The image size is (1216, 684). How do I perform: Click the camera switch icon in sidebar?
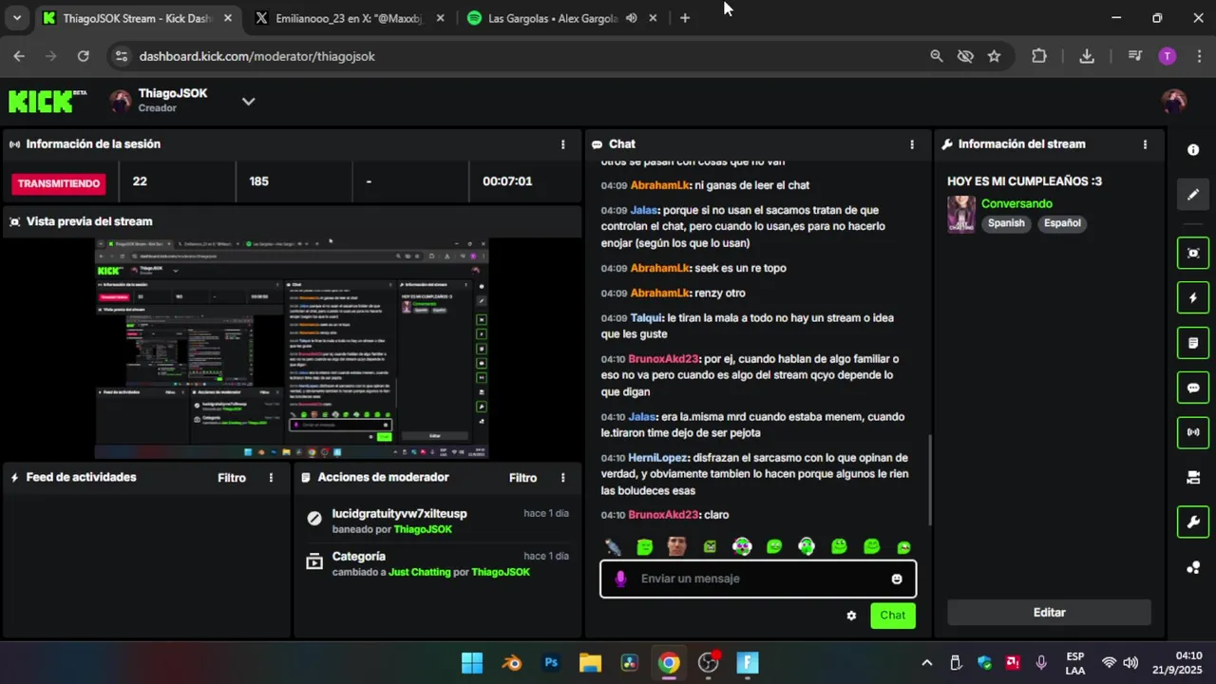pyautogui.click(x=1193, y=478)
